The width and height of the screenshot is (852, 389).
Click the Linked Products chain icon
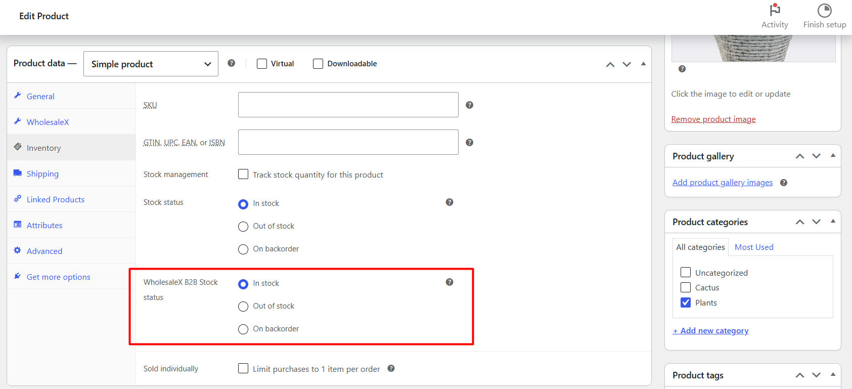click(x=18, y=198)
